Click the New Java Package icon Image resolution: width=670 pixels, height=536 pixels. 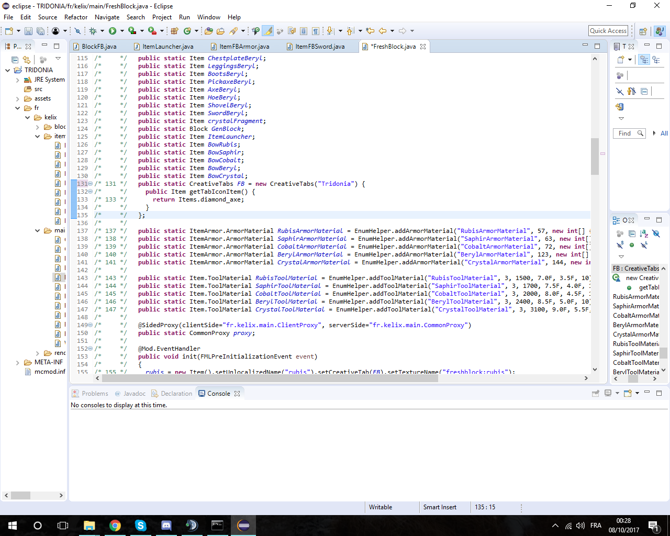click(x=174, y=31)
